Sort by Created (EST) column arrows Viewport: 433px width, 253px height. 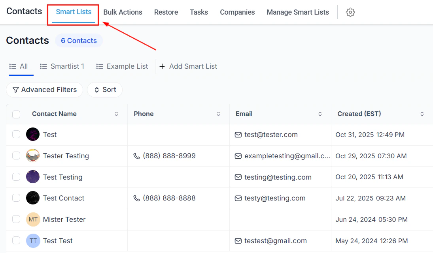422,114
